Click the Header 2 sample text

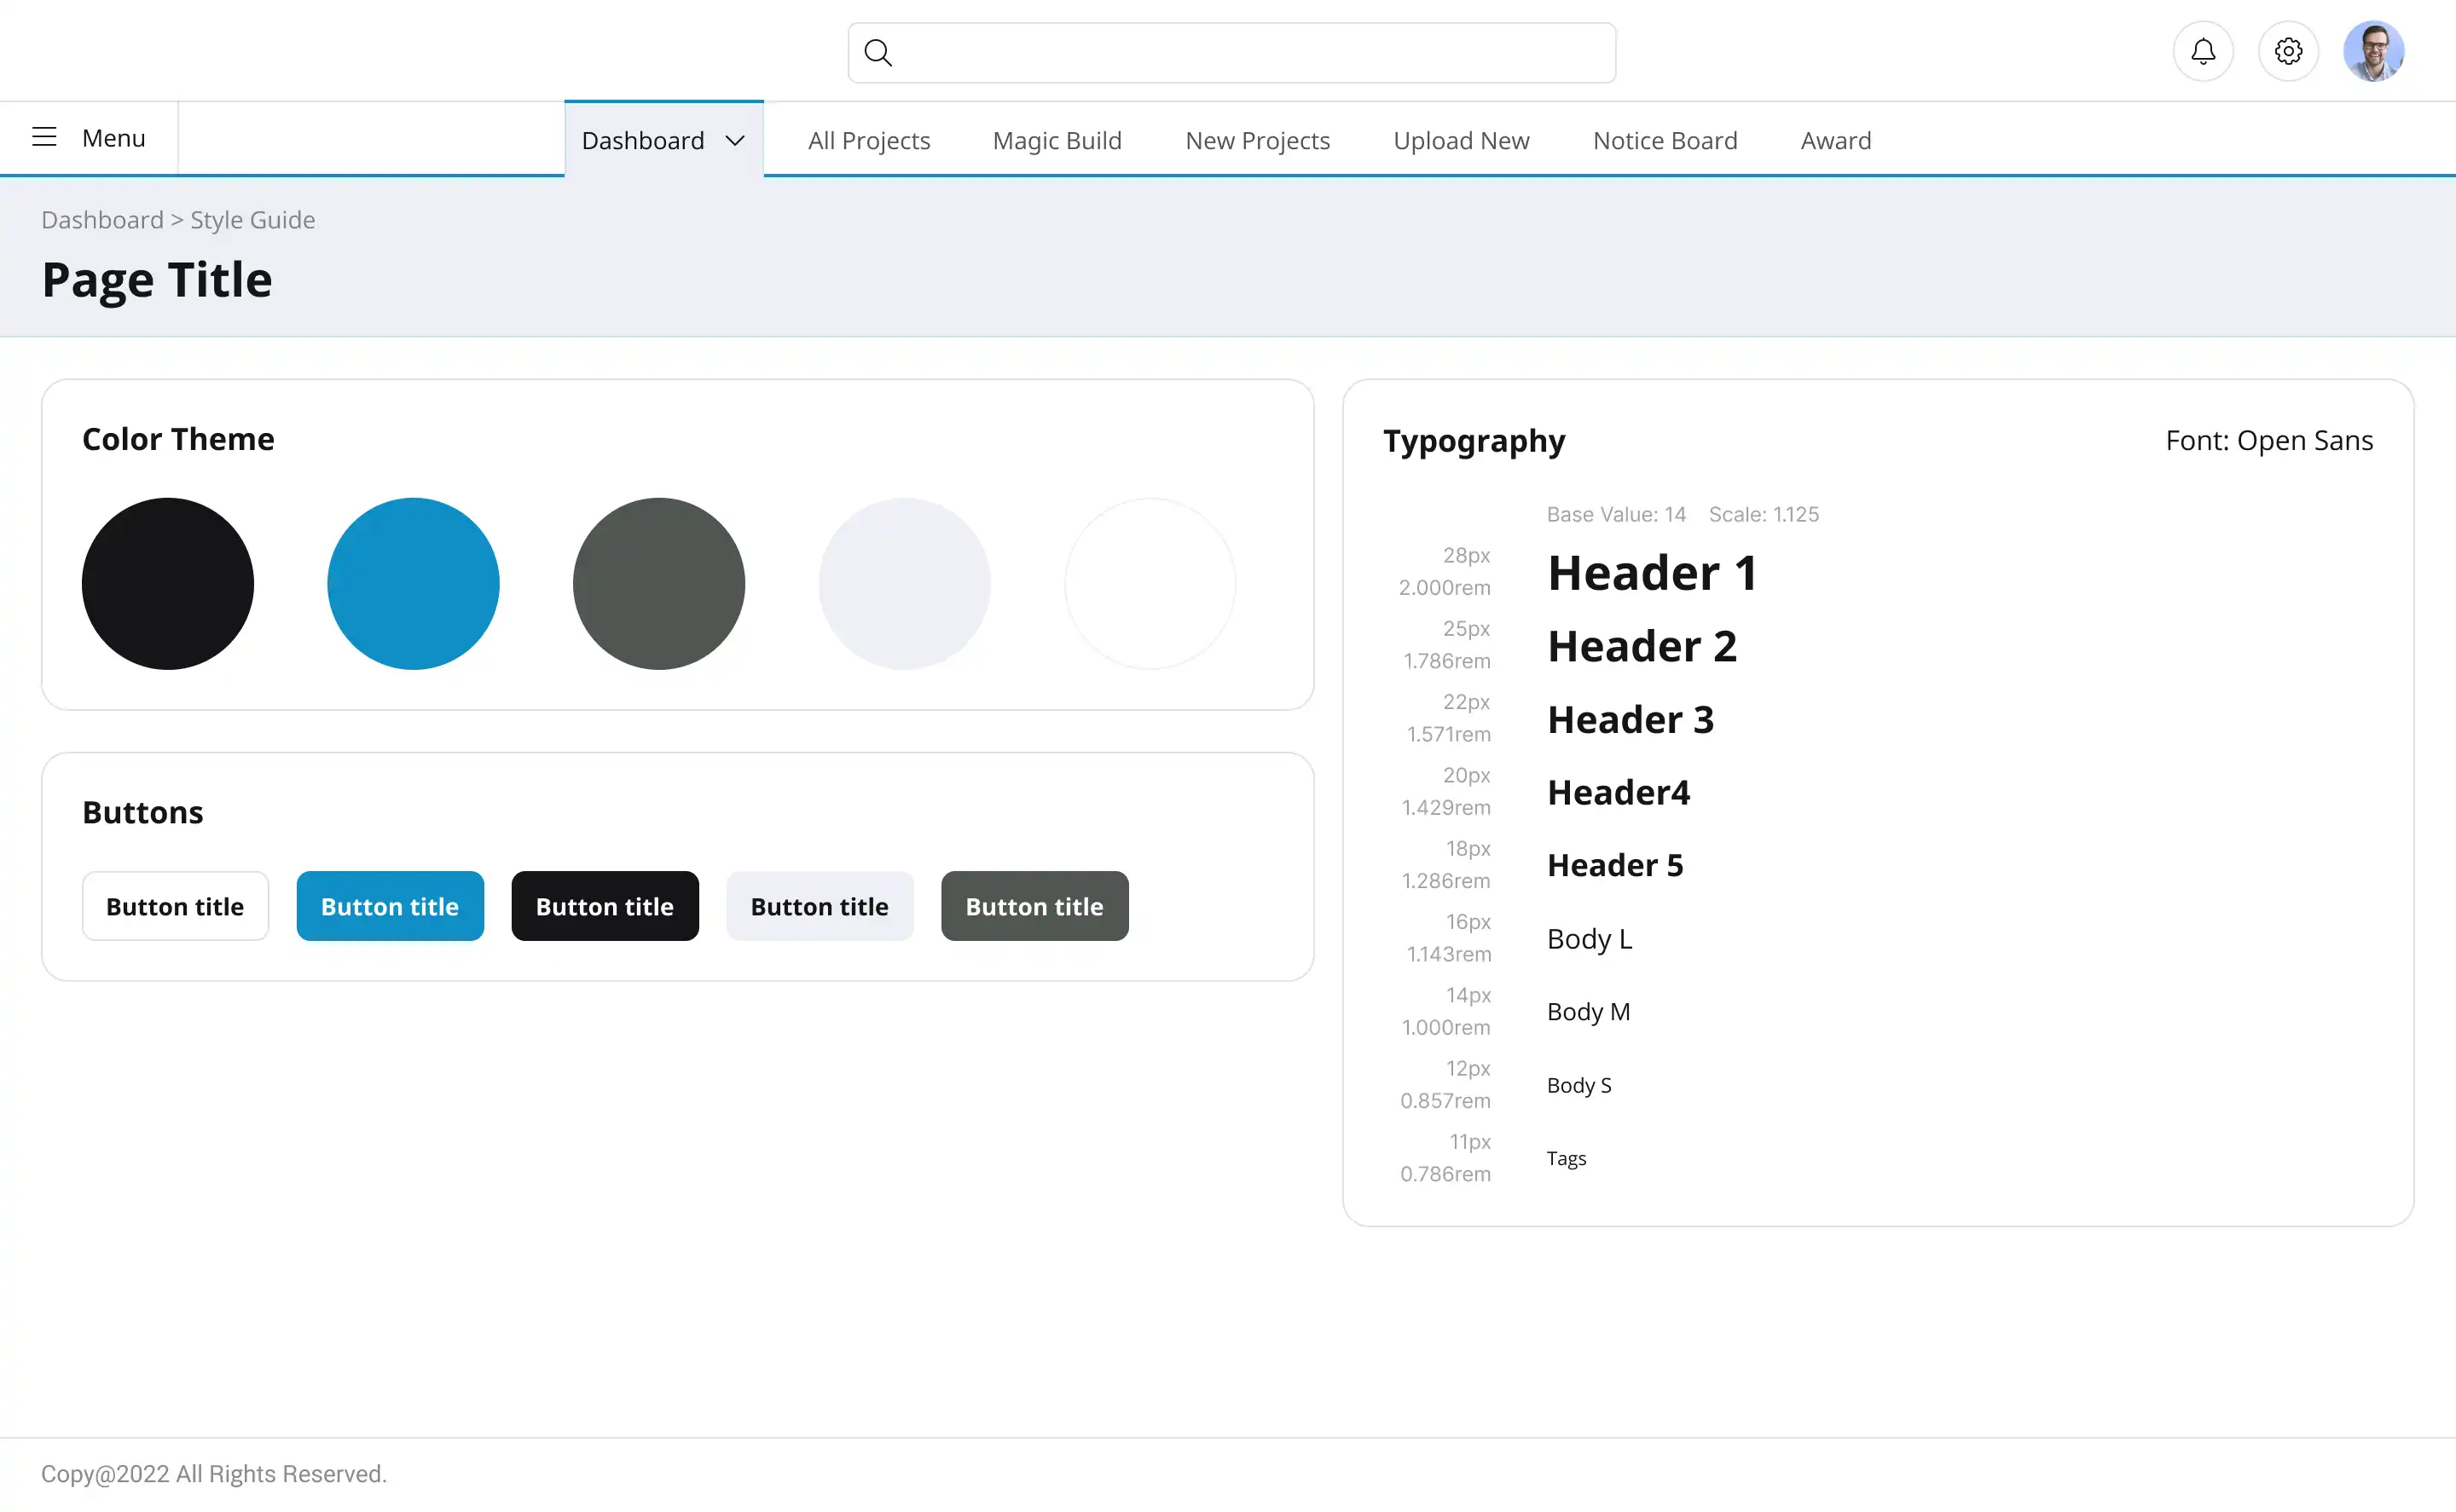(x=1642, y=646)
